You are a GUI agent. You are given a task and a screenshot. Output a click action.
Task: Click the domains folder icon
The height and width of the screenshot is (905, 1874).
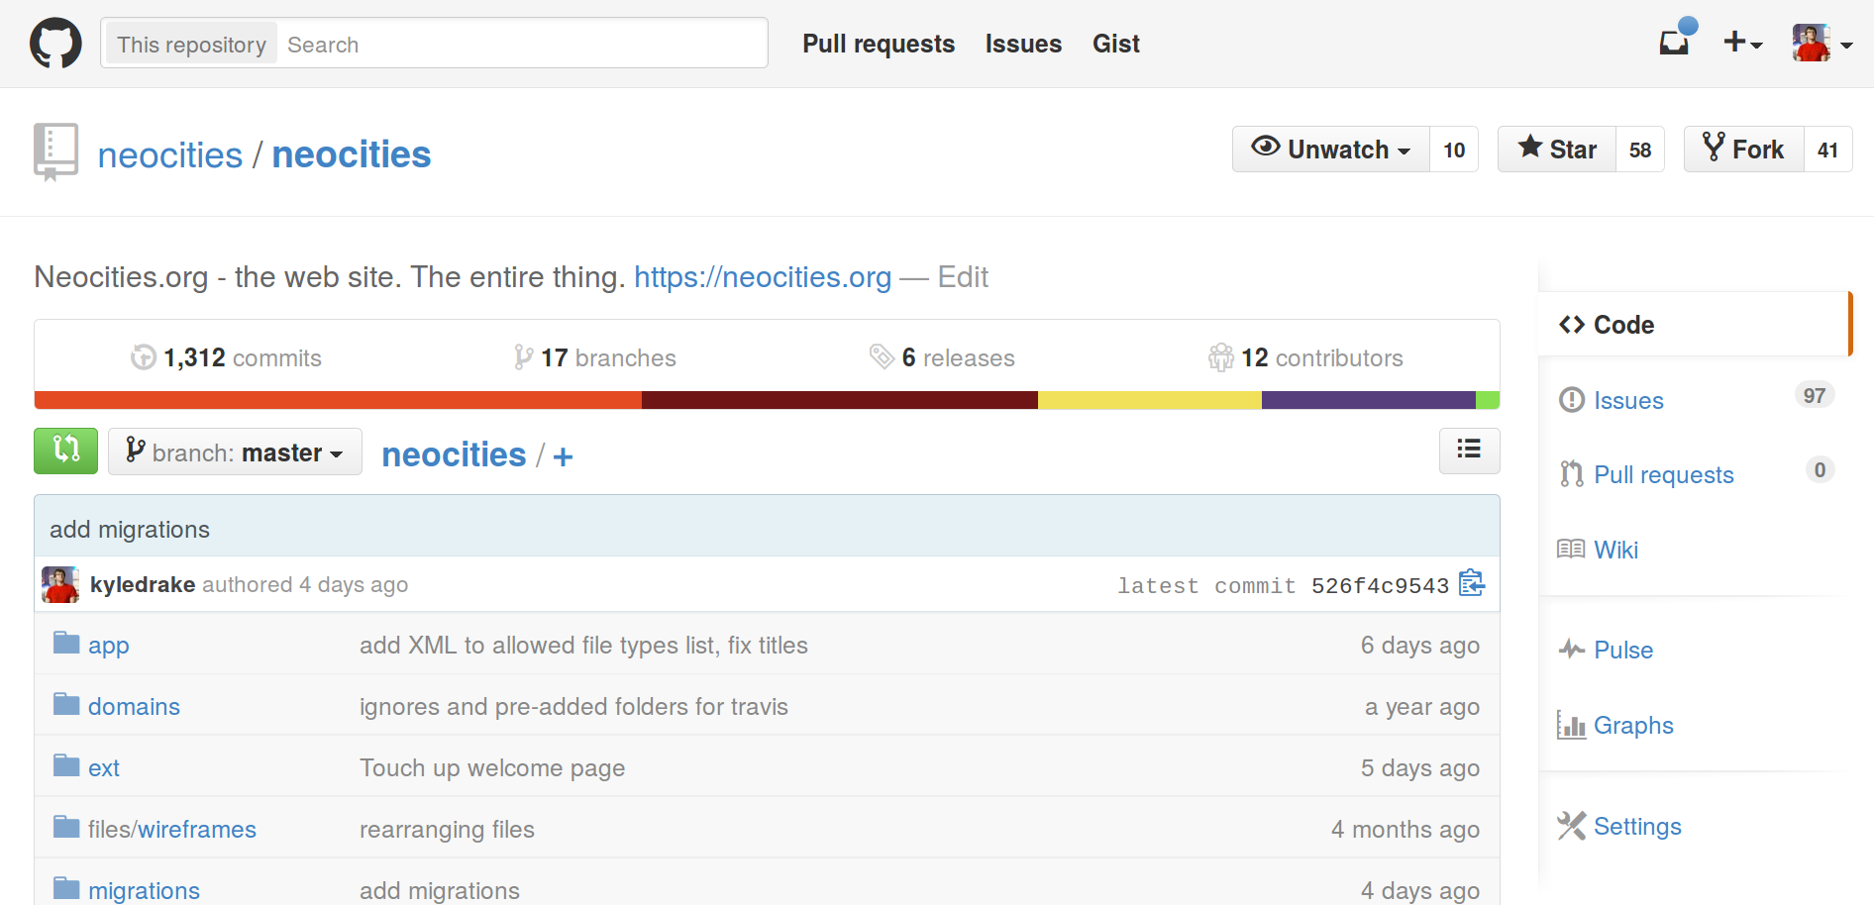pyautogui.click(x=66, y=705)
